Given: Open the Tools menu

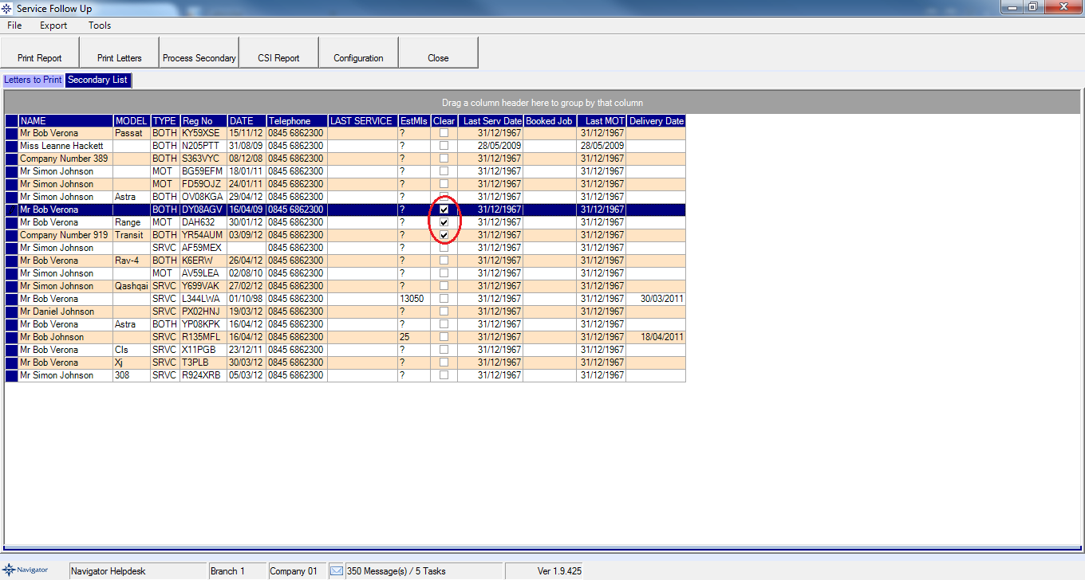Looking at the screenshot, I should pos(100,25).
